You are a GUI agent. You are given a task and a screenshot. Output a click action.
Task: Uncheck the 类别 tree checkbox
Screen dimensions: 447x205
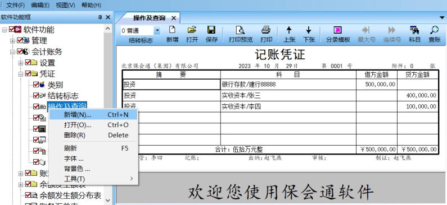36,85
